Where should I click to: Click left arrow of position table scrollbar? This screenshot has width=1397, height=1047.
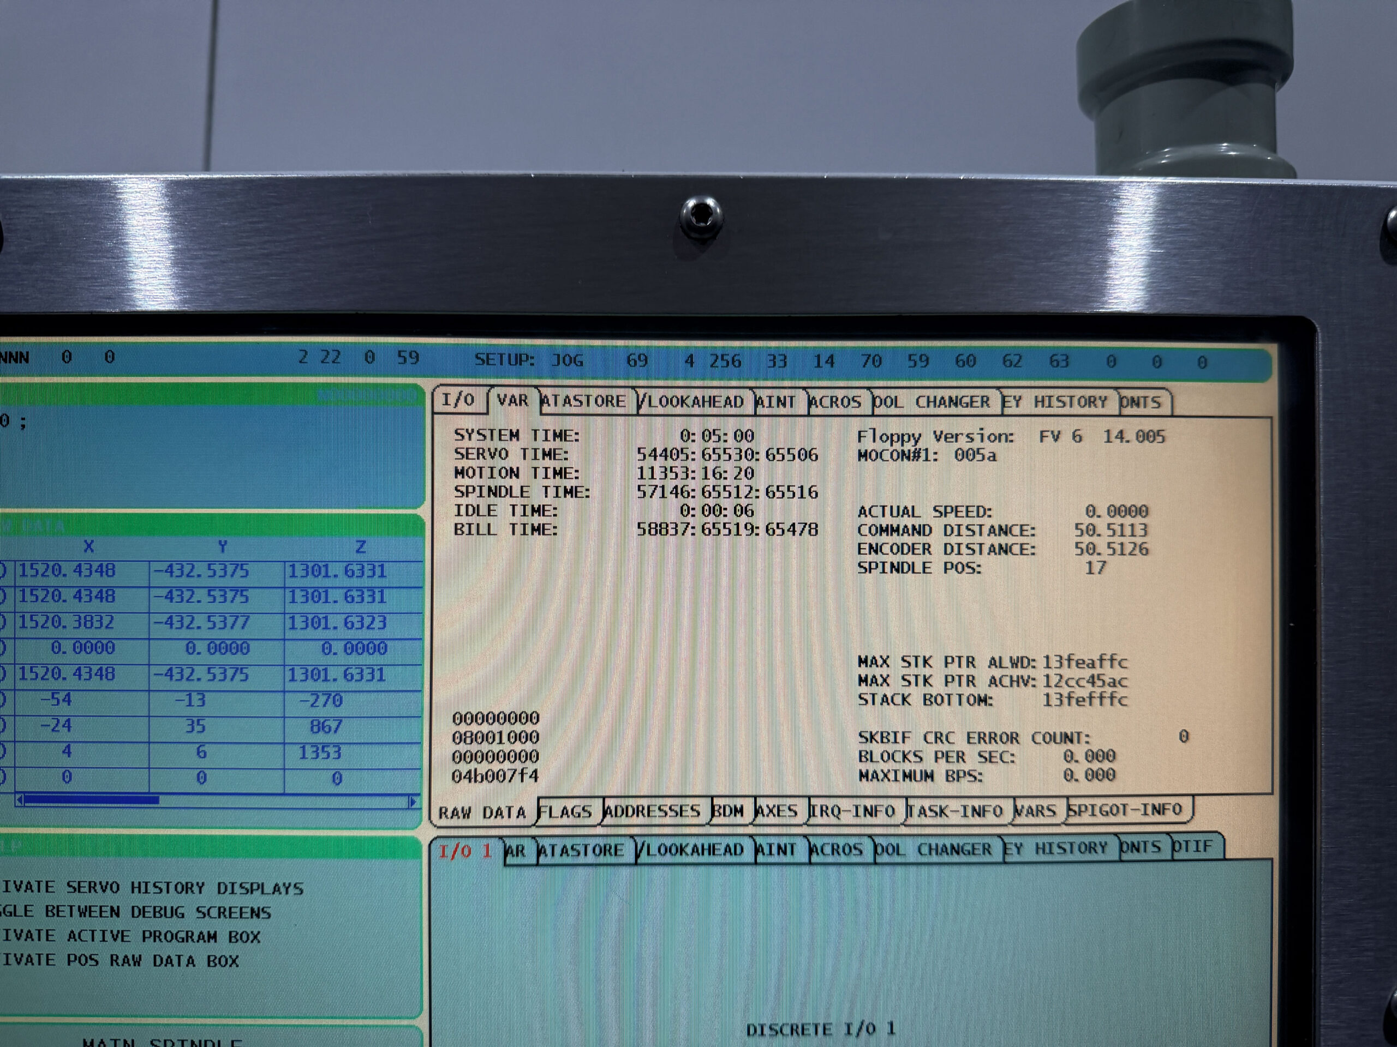coord(20,800)
